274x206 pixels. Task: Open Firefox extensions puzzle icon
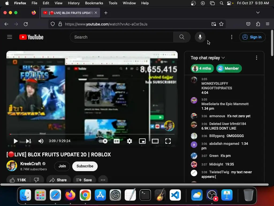258,24
